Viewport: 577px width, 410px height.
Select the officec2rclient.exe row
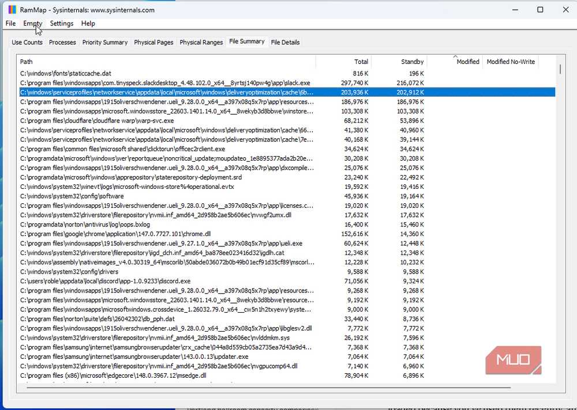[287, 149]
